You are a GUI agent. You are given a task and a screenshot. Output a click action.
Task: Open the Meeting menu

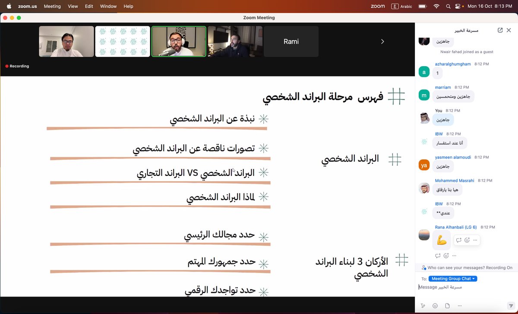52,6
